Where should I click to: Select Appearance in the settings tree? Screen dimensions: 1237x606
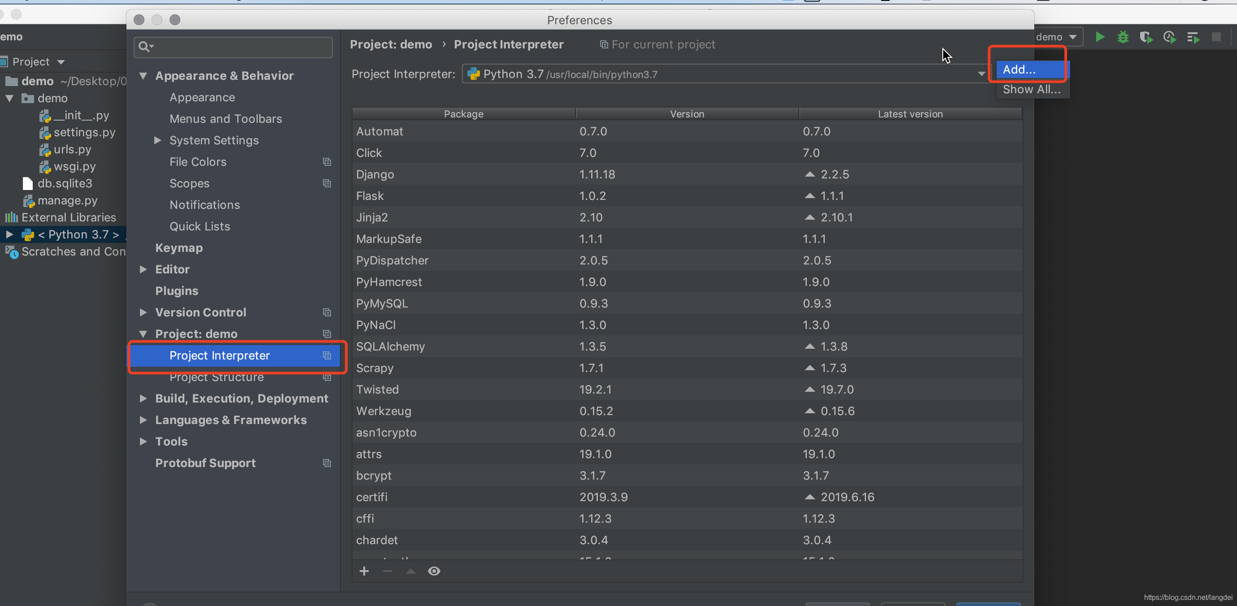pyautogui.click(x=202, y=97)
